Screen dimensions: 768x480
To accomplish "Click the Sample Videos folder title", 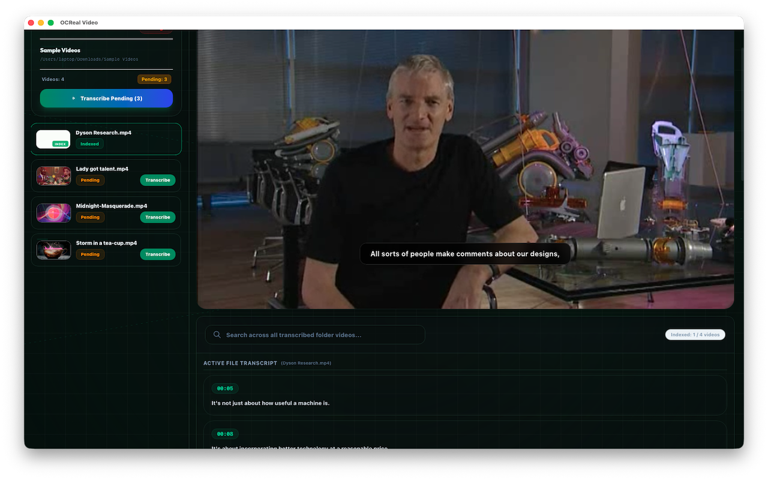I will click(x=60, y=50).
